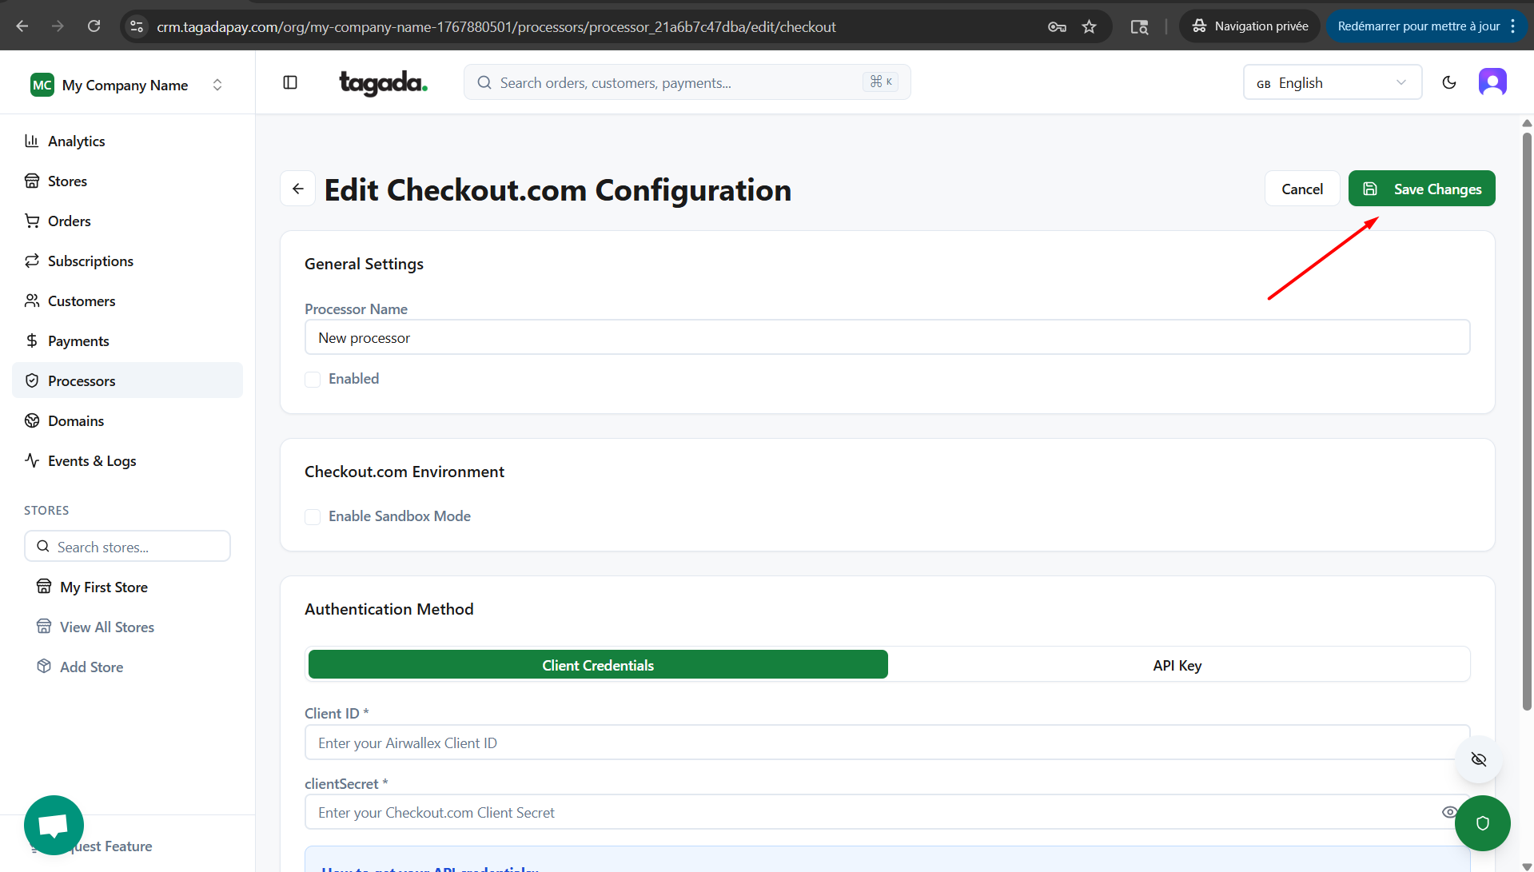Viewport: 1534px width, 872px height.
Task: Focus the Processor Name input field
Action: point(887,337)
